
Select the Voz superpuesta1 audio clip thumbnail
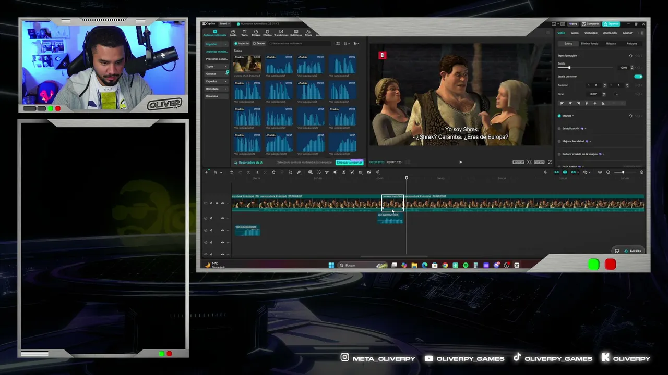point(279,64)
